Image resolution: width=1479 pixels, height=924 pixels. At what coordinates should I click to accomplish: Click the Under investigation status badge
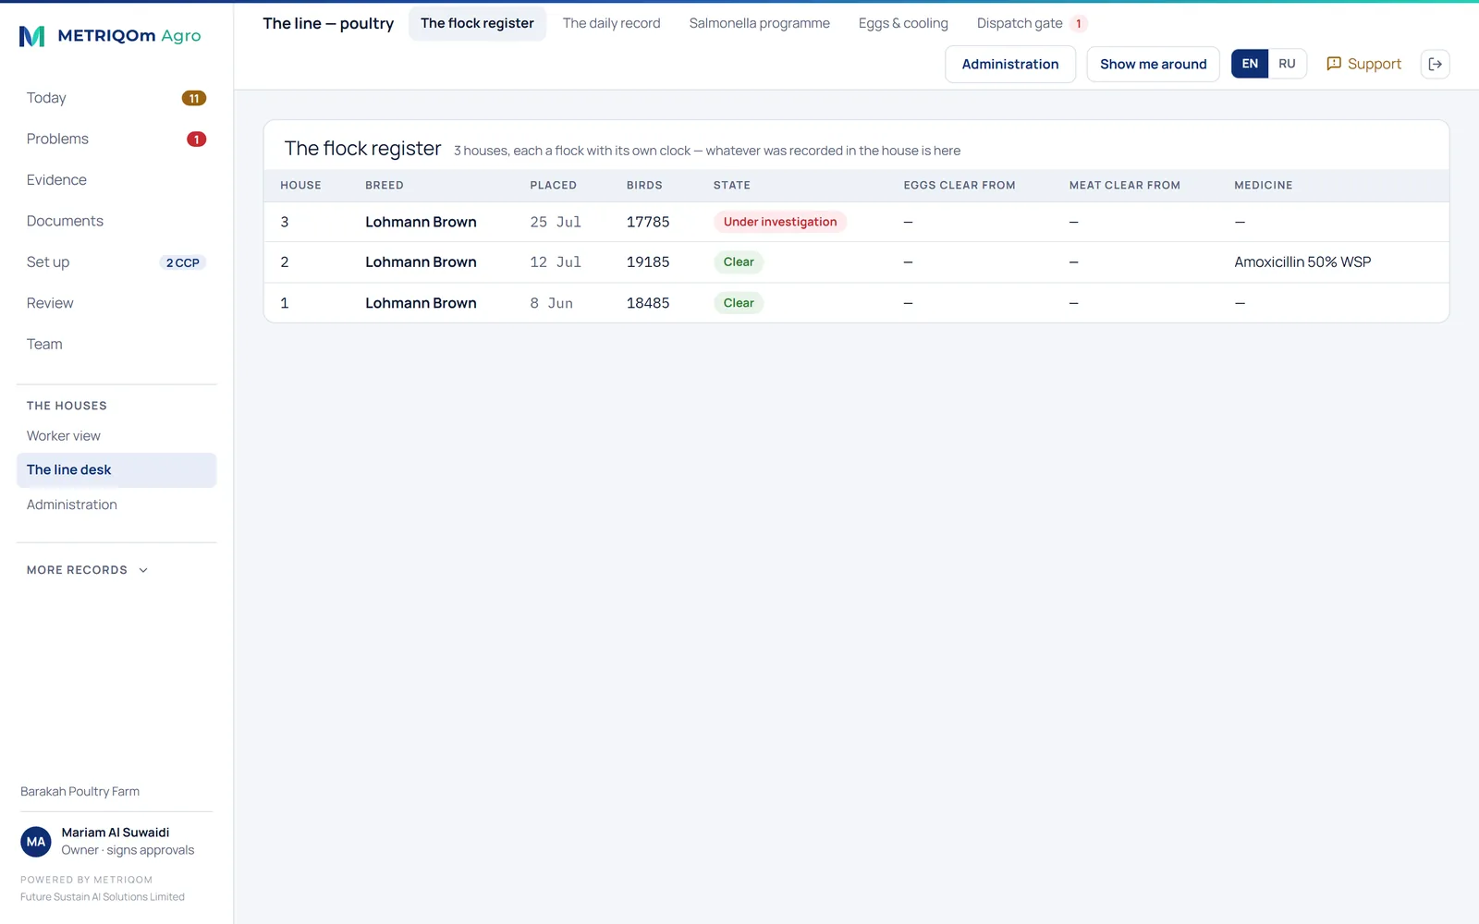(x=780, y=222)
